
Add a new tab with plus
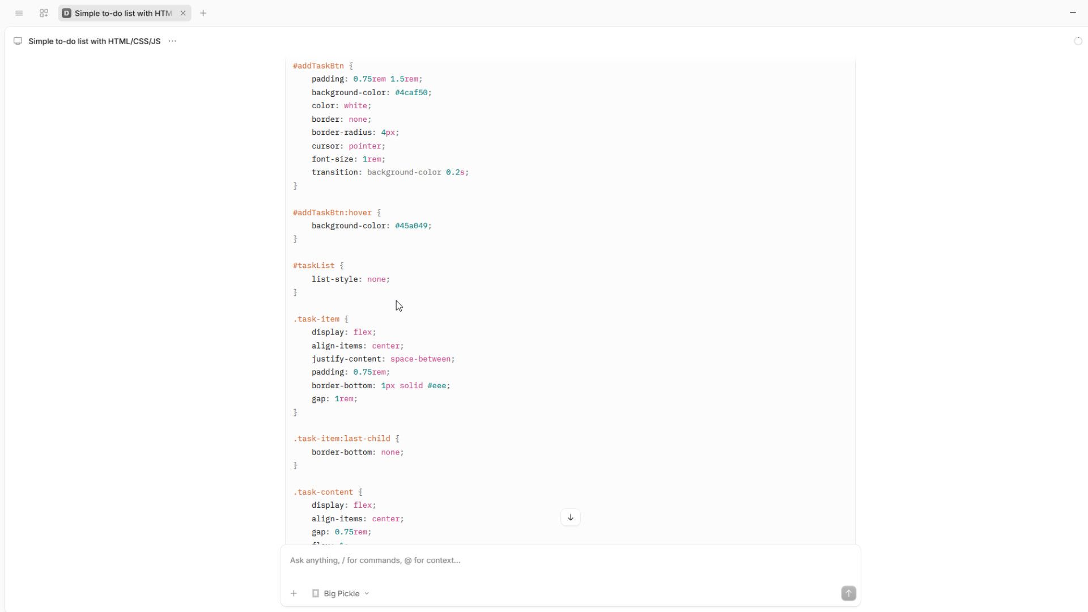(203, 13)
